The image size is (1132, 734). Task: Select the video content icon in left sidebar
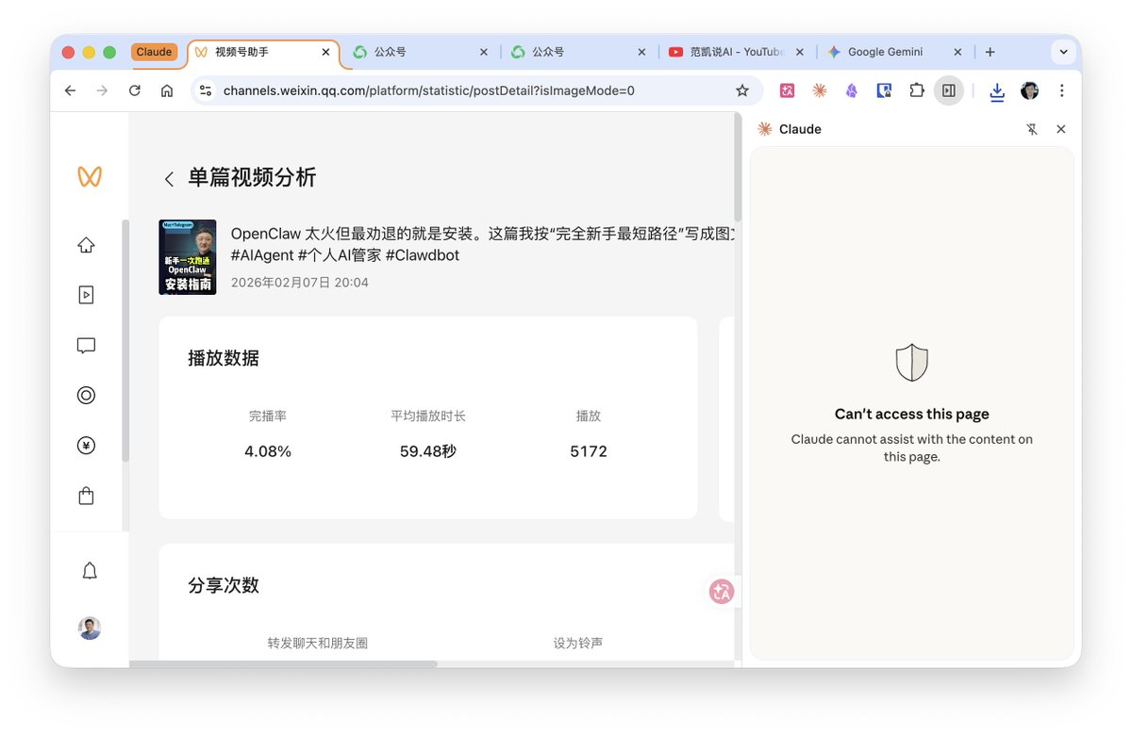(x=86, y=294)
